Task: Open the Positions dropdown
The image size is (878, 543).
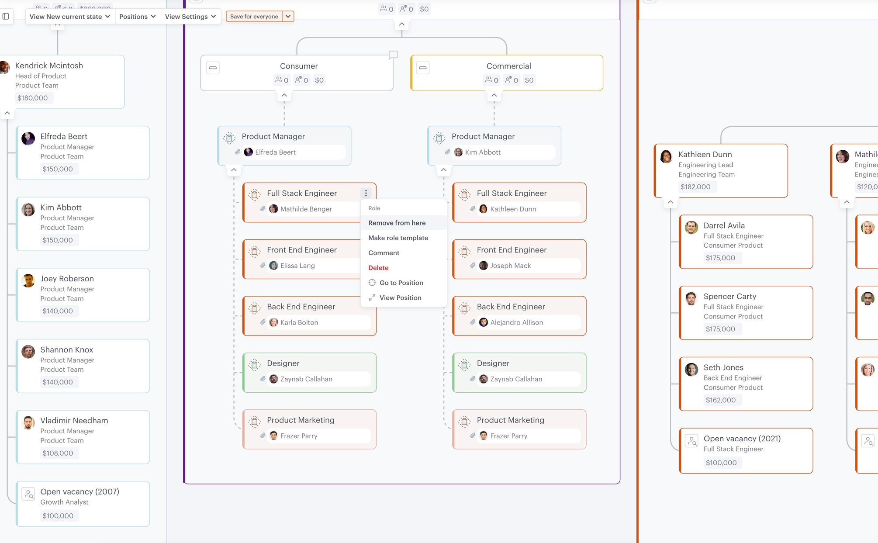Action: pyautogui.click(x=137, y=16)
